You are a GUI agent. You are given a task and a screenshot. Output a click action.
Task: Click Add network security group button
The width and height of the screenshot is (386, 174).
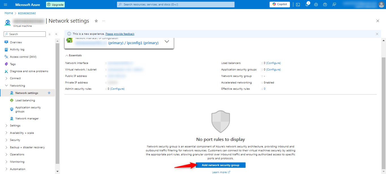click(220, 165)
